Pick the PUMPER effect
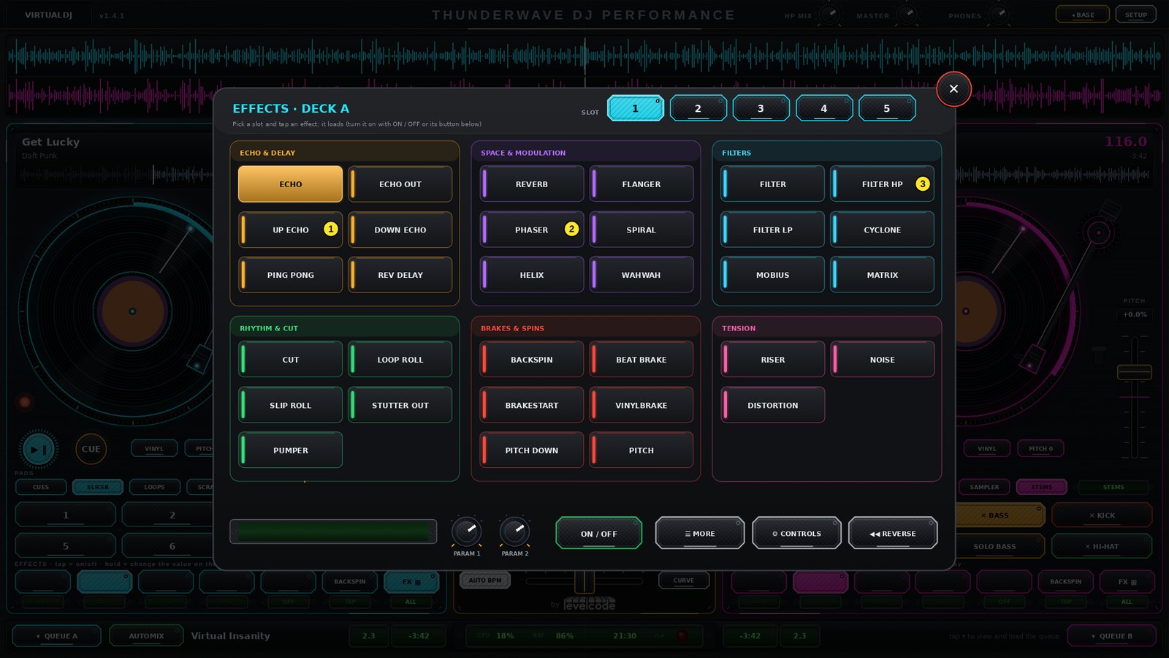Viewport: 1169px width, 658px height. (290, 450)
